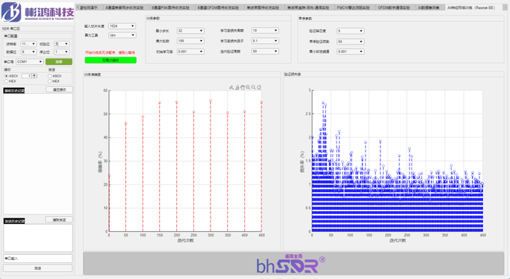Open the compute tool dropdown showing cpu

tap(123, 35)
